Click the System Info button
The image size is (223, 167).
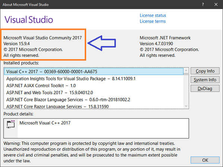coord(205,80)
